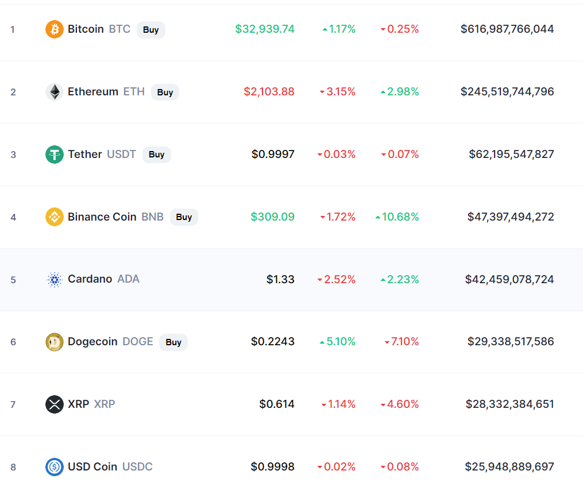Viewport: 583px width, 490px height.
Task: Click Ethereum price $2,103.88
Action: pos(269,92)
